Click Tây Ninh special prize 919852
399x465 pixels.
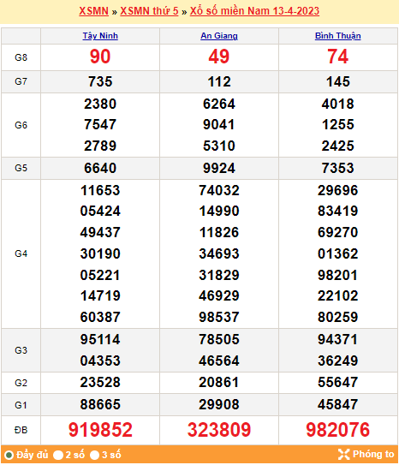click(x=100, y=430)
